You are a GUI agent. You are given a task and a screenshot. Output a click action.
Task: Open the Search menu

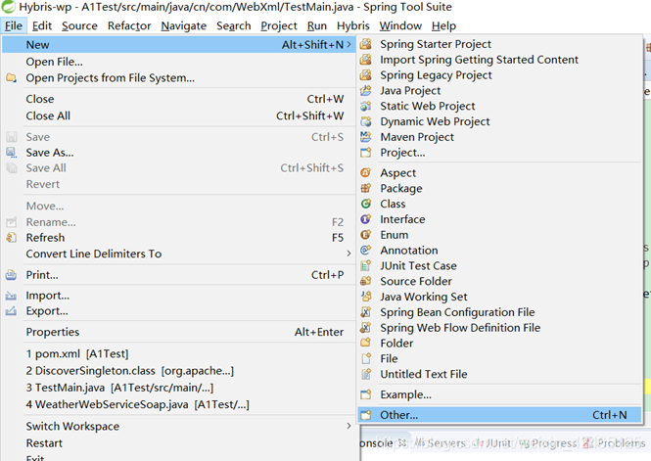point(233,25)
